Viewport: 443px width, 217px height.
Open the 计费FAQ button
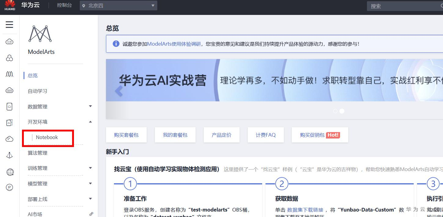point(265,135)
